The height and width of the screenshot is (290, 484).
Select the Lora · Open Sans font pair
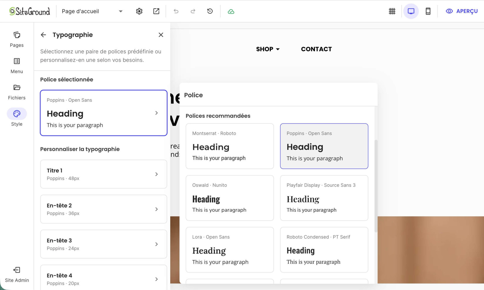(x=230, y=250)
